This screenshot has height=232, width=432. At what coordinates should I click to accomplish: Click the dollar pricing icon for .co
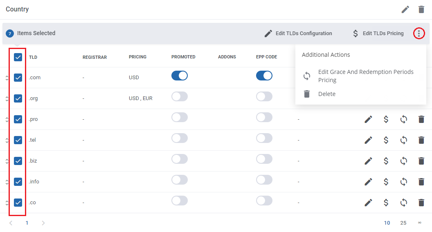[386, 203]
